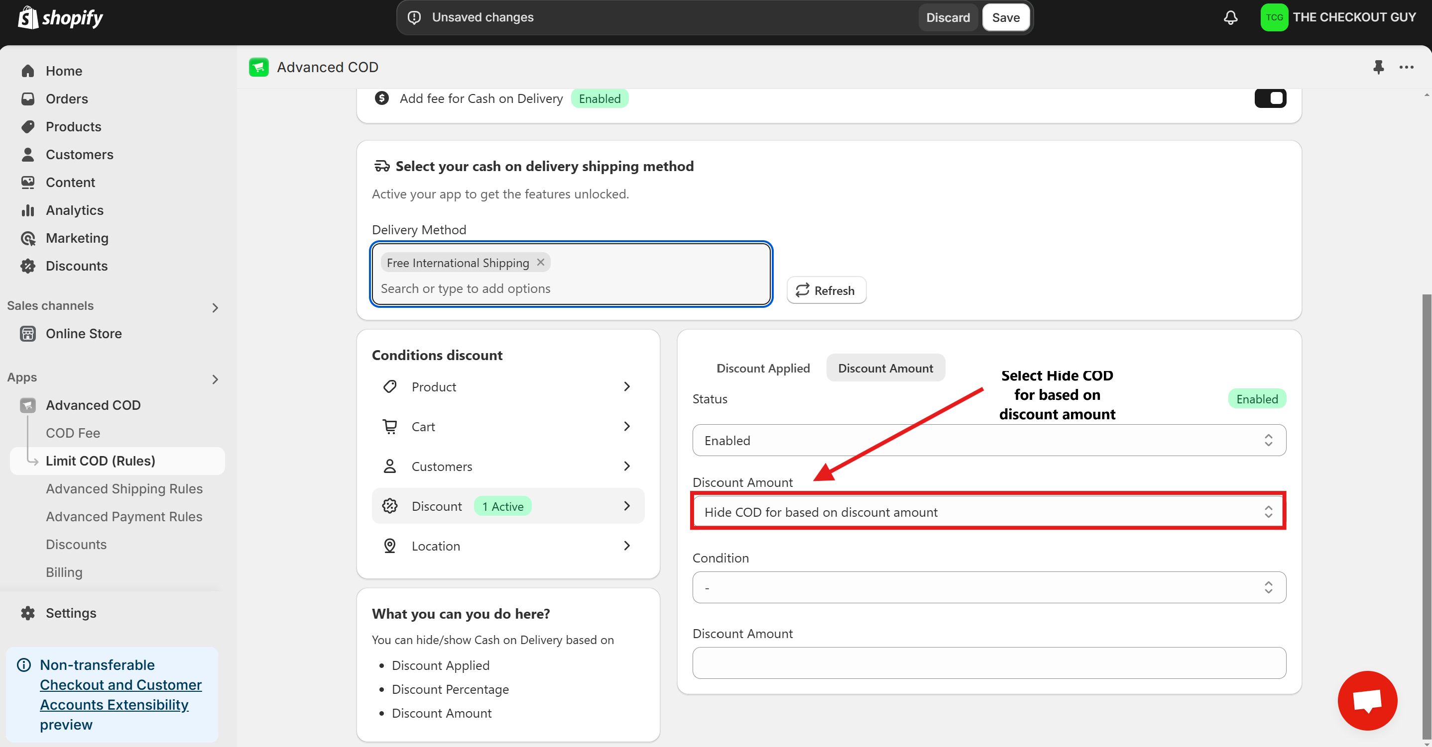Click the Cart icon in conditions

click(x=390, y=427)
